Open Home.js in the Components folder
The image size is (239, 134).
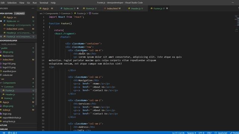8,98
